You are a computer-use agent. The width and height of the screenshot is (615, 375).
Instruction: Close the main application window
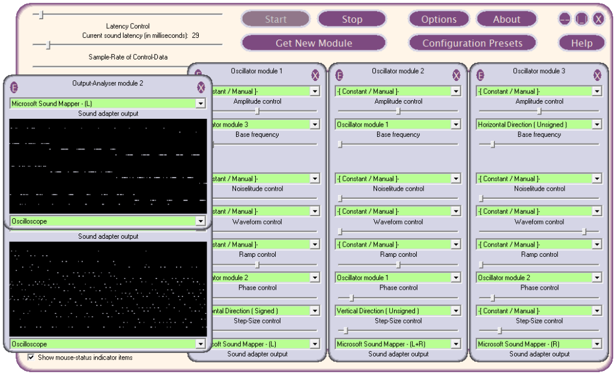598,19
